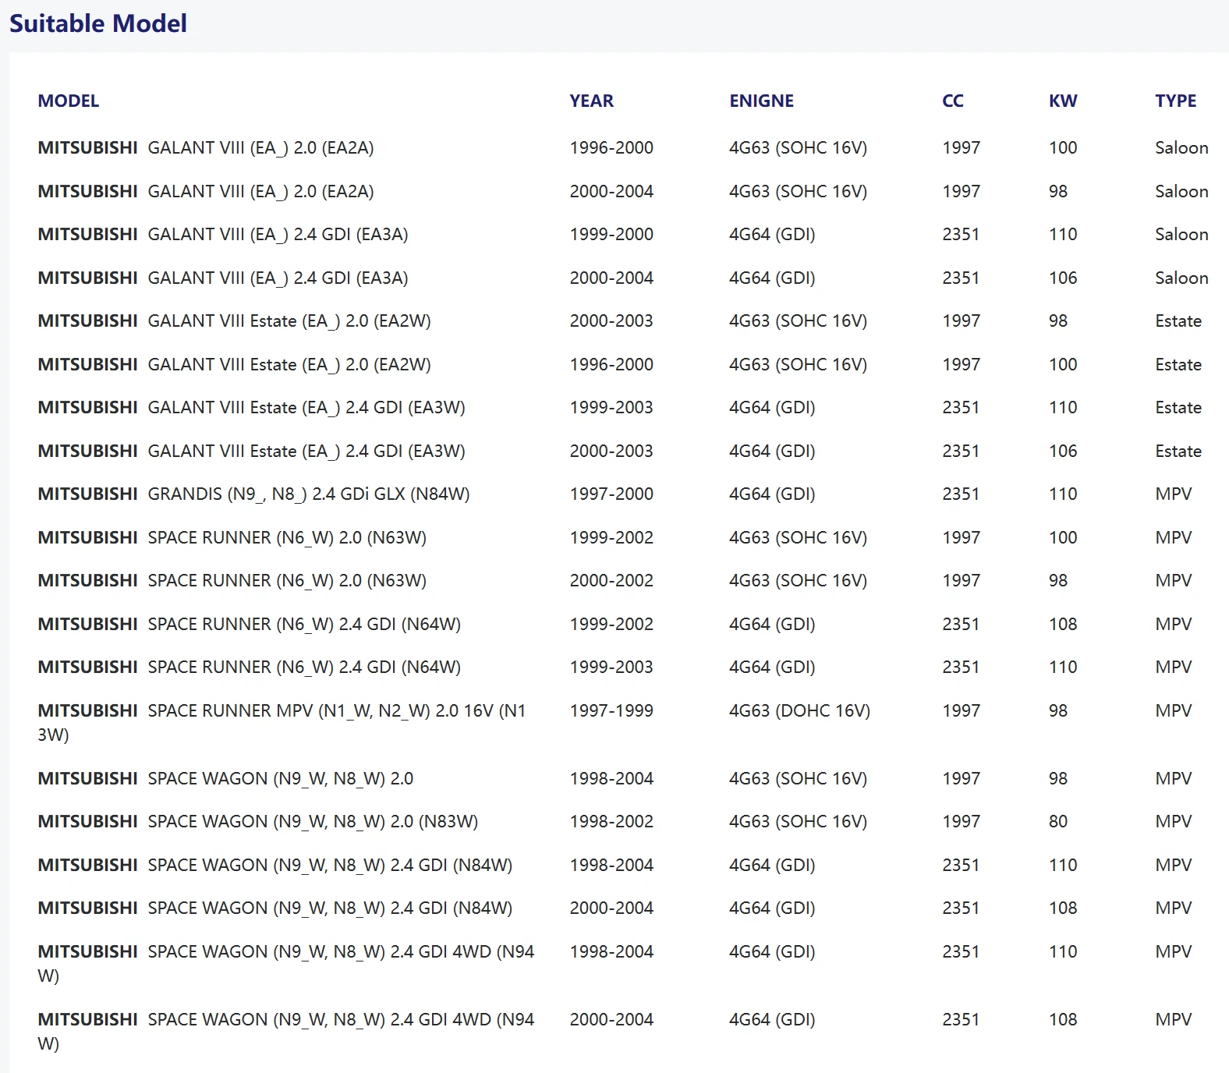Screen dimensions: 1229x1073
Task: Click the MPV type in the N83W row
Action: click(1174, 821)
